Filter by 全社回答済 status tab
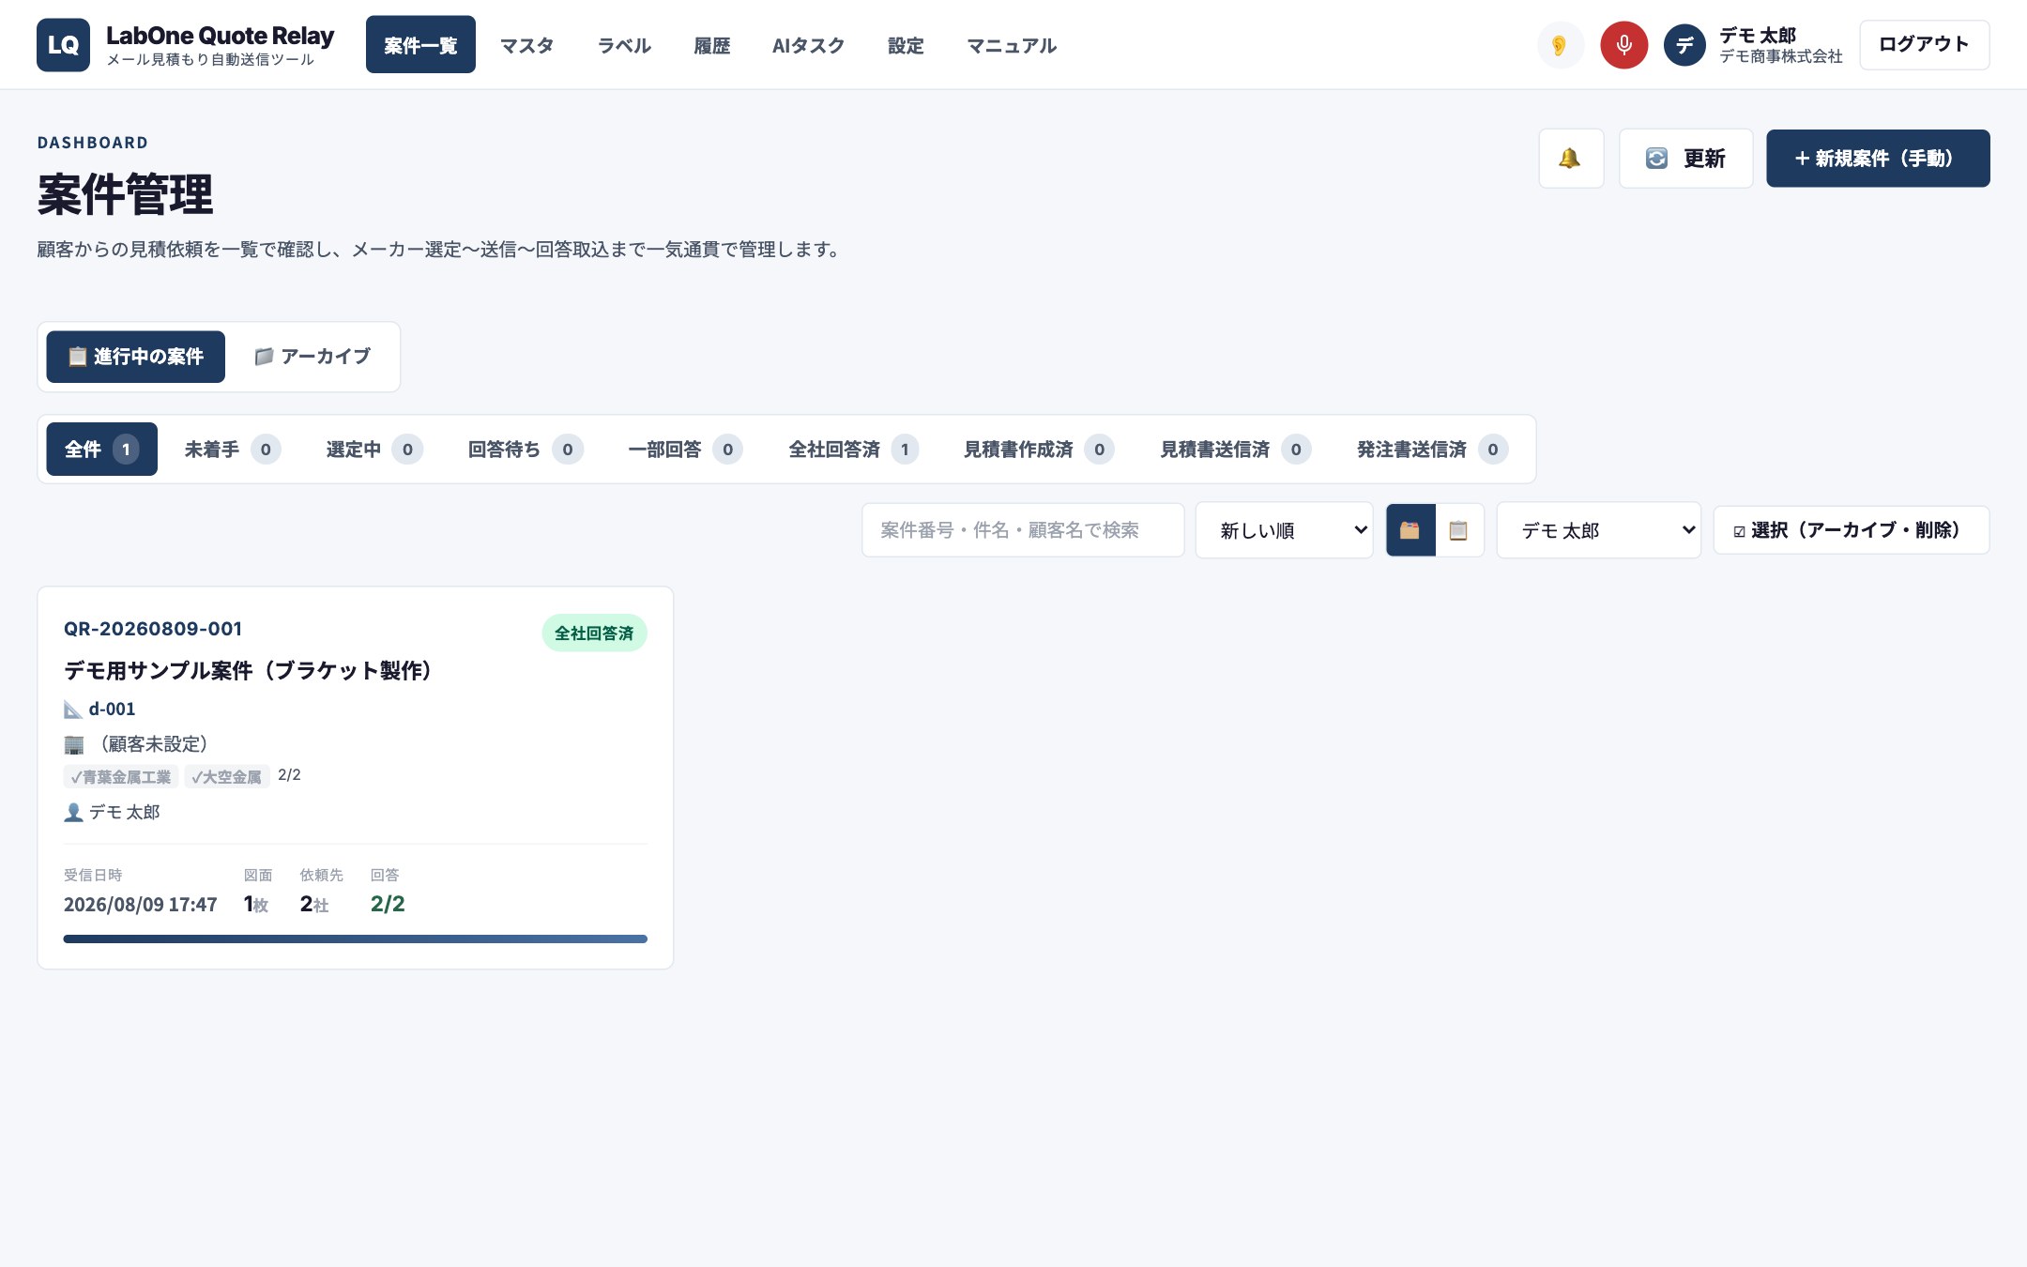Image resolution: width=2027 pixels, height=1267 pixels. (853, 450)
